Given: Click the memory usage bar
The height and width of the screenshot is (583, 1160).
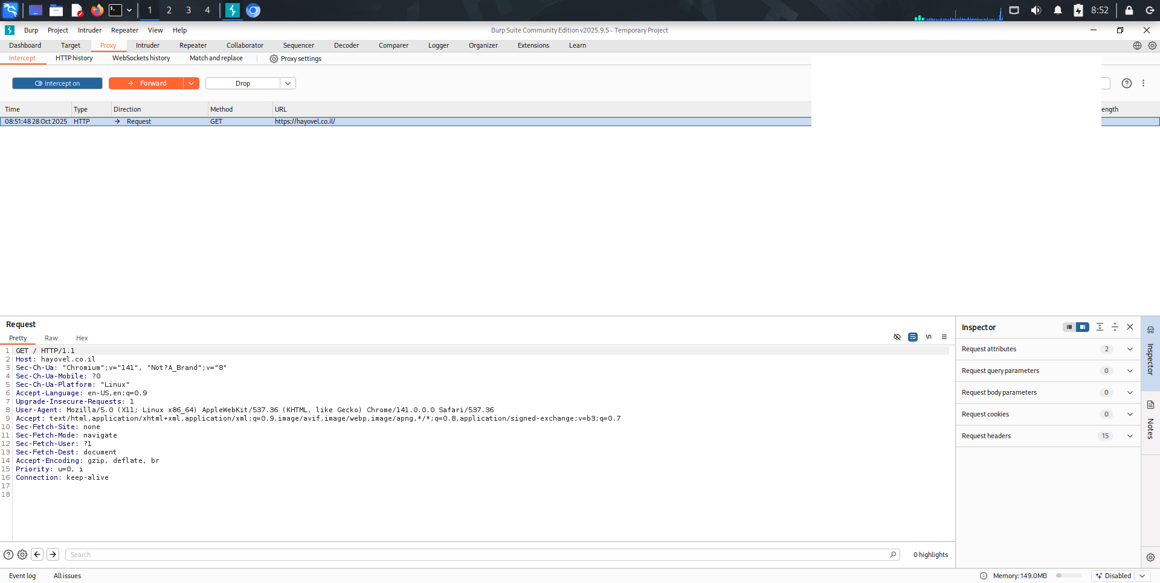Looking at the screenshot, I should click(1069, 576).
